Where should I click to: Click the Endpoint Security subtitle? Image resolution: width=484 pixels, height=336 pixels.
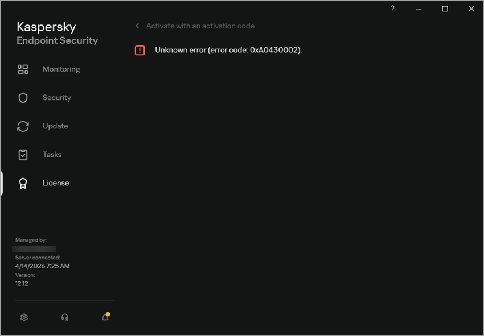57,40
